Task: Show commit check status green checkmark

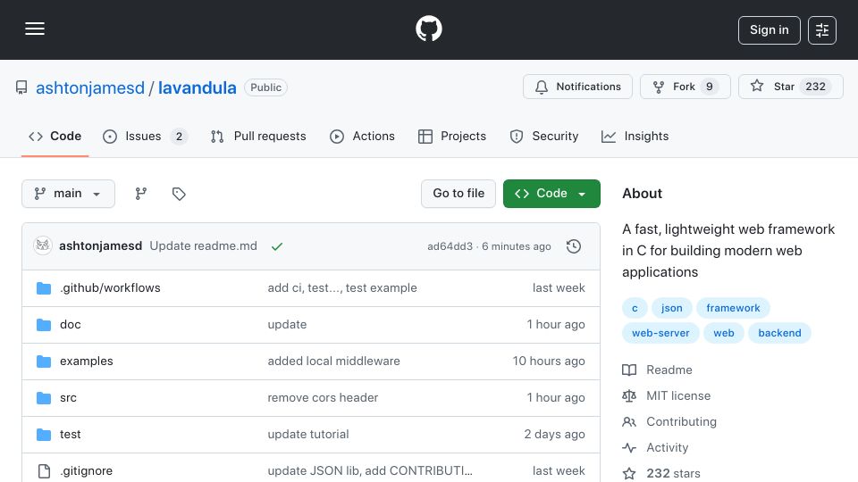Action: tap(277, 246)
